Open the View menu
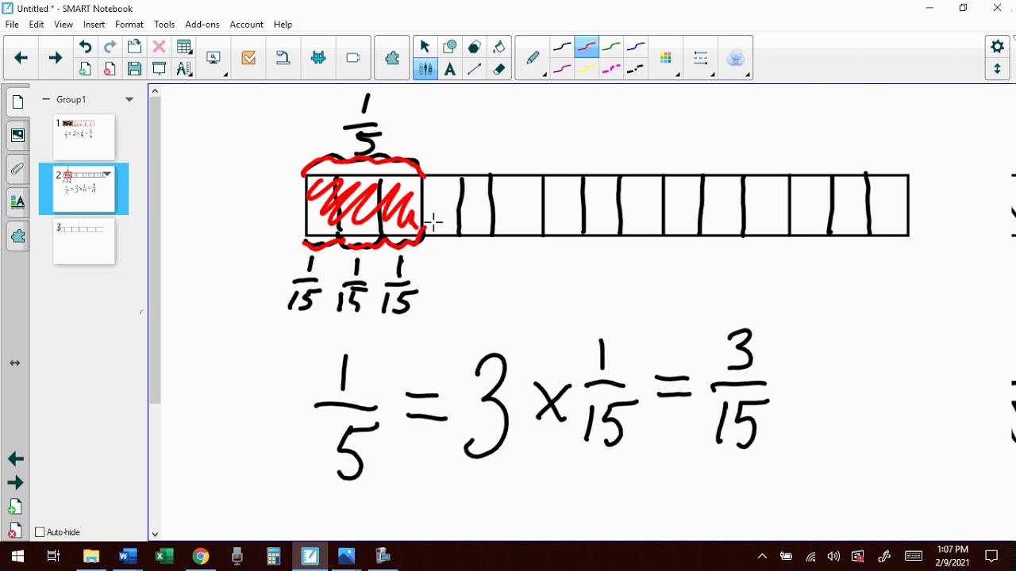The height and width of the screenshot is (571, 1016). 63,25
